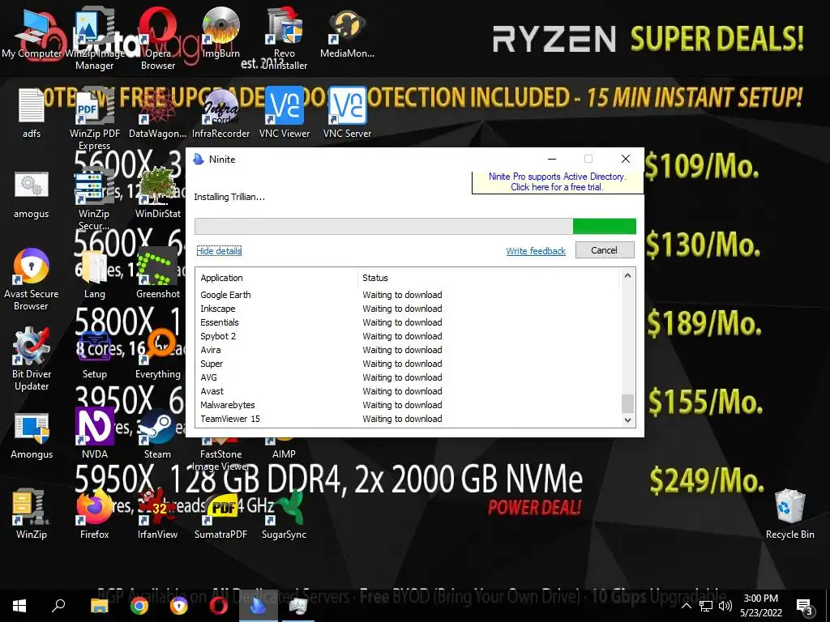Select the Essentials row

pos(408,322)
